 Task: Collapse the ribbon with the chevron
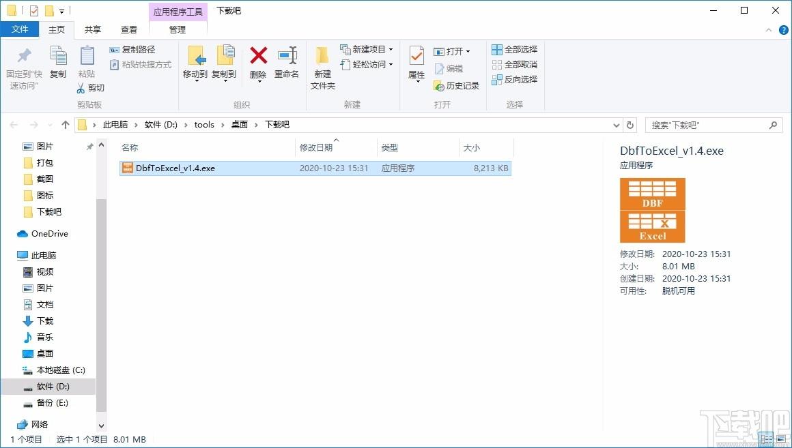pos(768,30)
